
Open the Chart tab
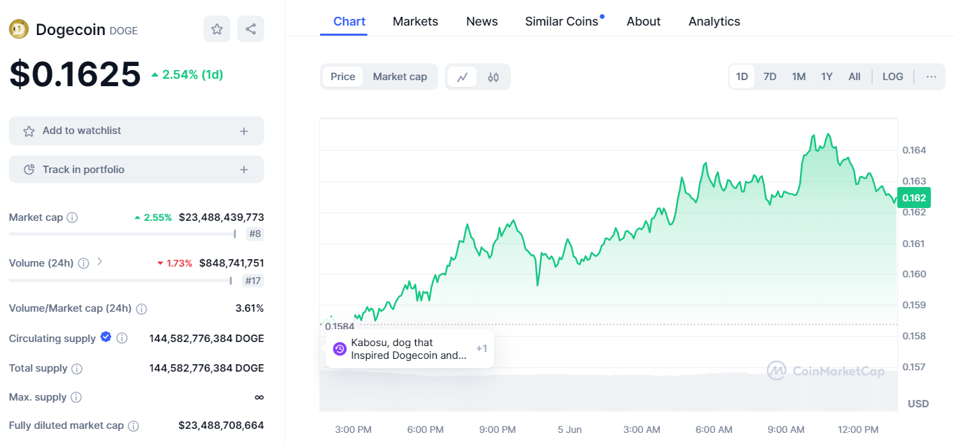click(350, 22)
